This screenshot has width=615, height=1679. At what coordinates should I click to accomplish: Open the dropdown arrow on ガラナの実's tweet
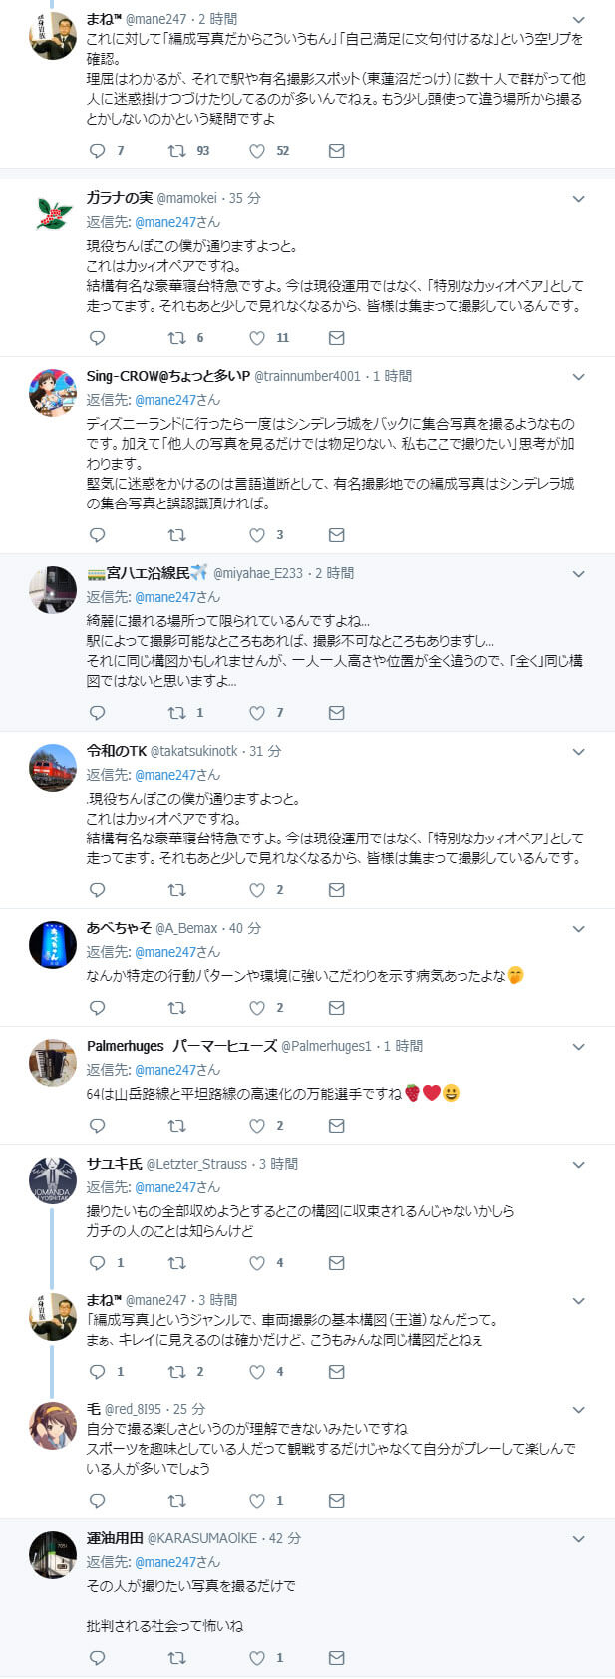click(578, 199)
